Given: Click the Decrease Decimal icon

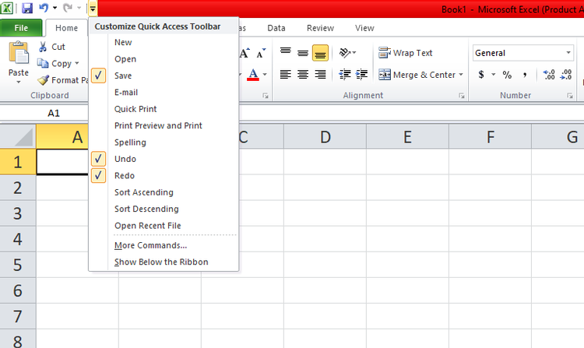Looking at the screenshot, I should tap(566, 75).
